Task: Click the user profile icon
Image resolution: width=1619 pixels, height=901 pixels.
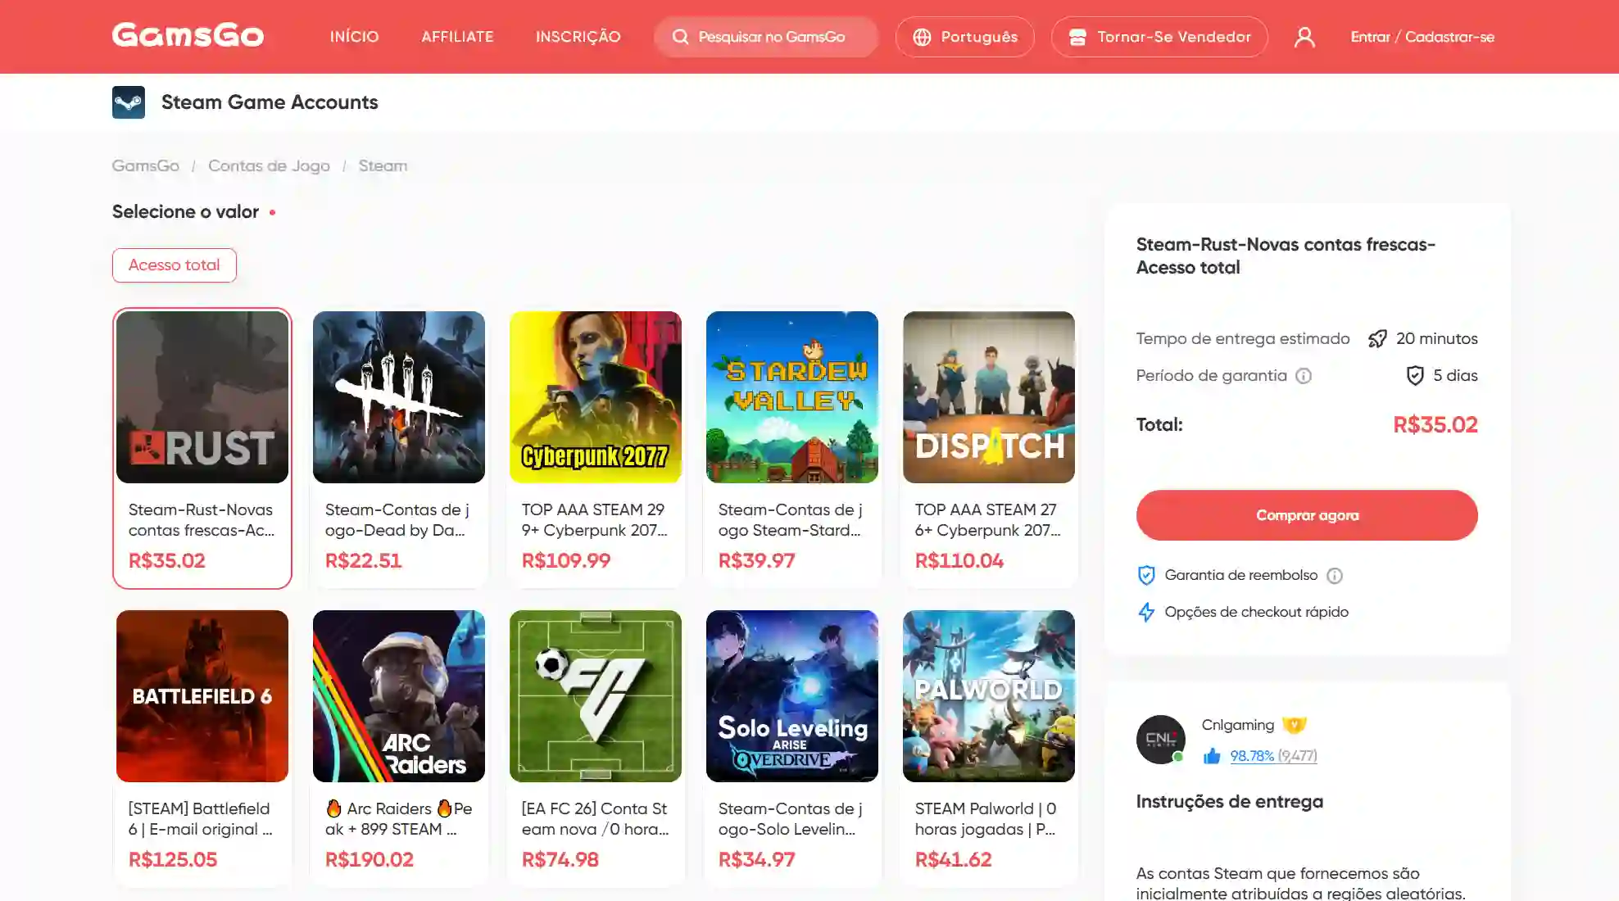Action: point(1304,37)
